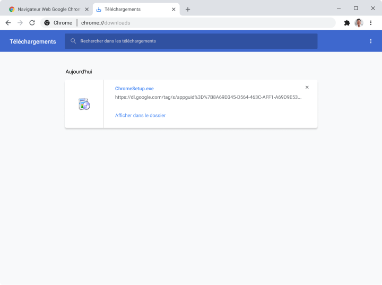The image size is (382, 285).
Task: Close the Navigateur Web Google Chrome tab
Action: point(87,9)
